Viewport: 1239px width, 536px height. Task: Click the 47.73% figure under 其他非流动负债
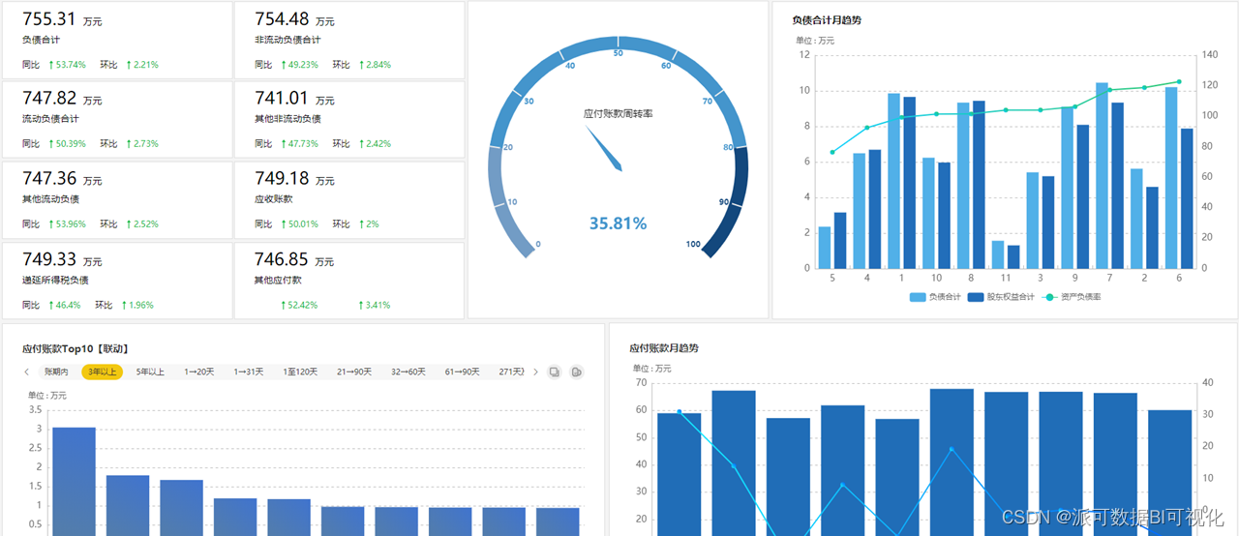pyautogui.click(x=303, y=144)
